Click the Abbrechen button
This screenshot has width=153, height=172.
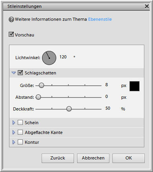coord(93,158)
